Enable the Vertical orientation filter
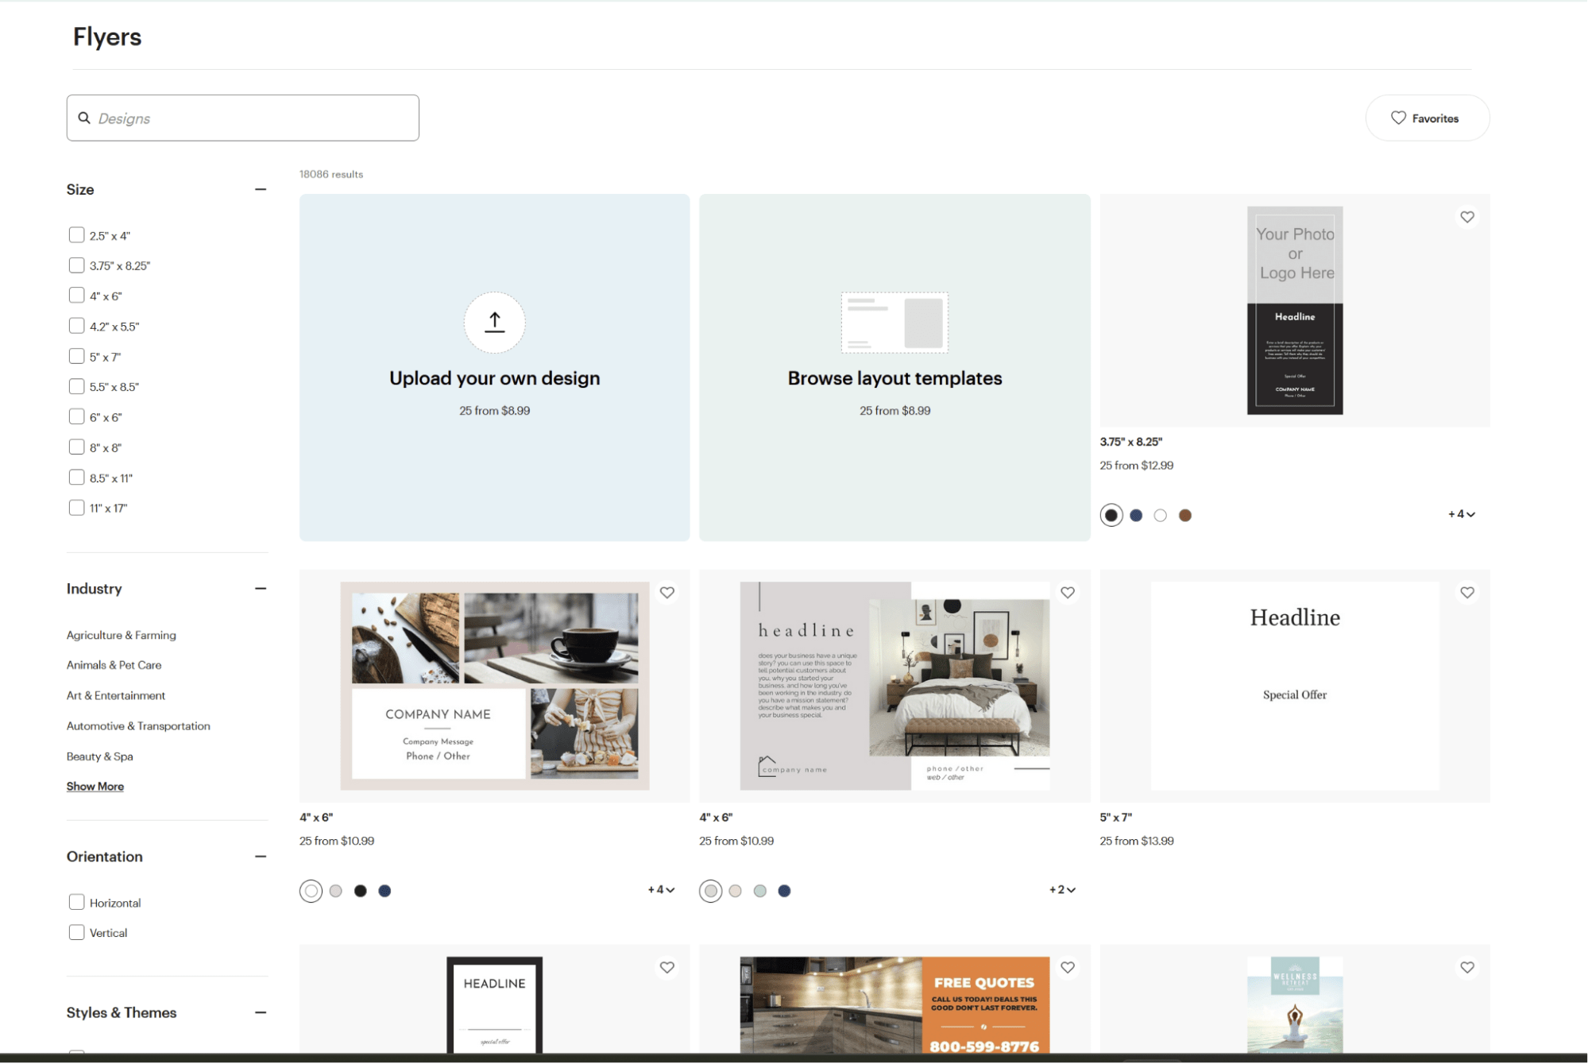Image resolution: width=1588 pixels, height=1064 pixels. 76,931
